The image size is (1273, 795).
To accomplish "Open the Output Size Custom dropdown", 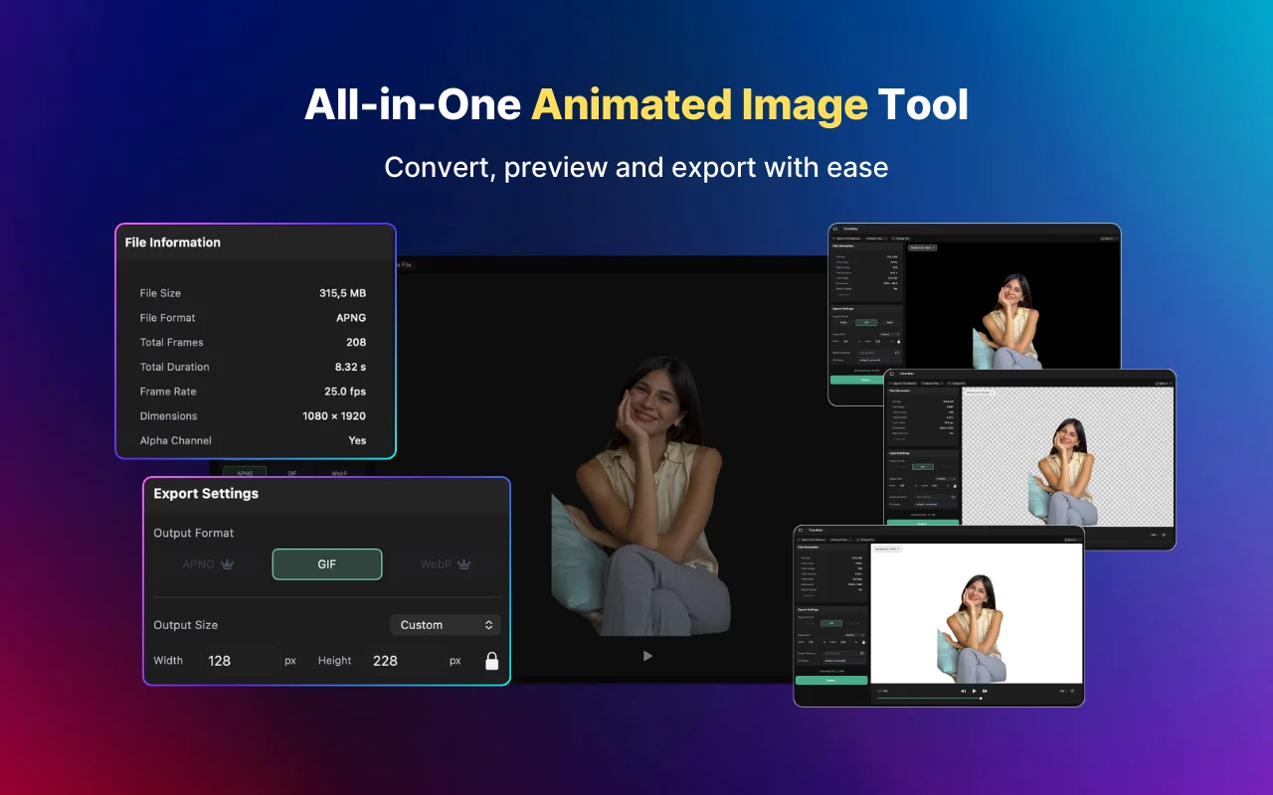I will point(446,624).
